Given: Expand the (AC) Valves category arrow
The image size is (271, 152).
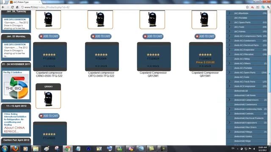Looking at the screenshot, I should click(x=229, y=31).
